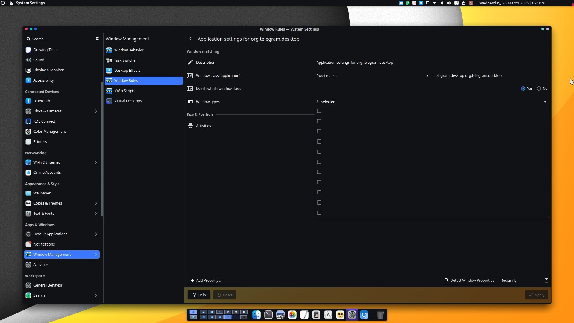The image size is (574, 323).
Task: Launch the terminal from the dock
Action: tap(268, 315)
